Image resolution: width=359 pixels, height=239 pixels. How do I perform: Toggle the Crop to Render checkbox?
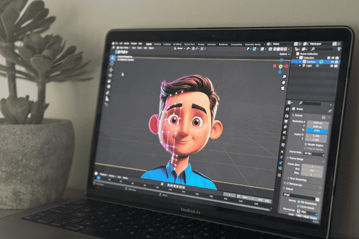tap(305, 148)
